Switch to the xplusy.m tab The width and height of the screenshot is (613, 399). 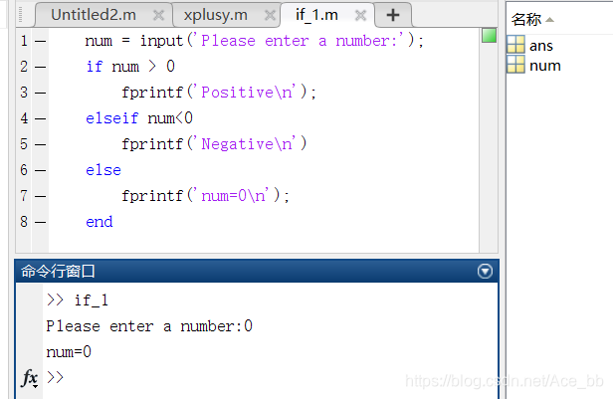[x=215, y=15]
